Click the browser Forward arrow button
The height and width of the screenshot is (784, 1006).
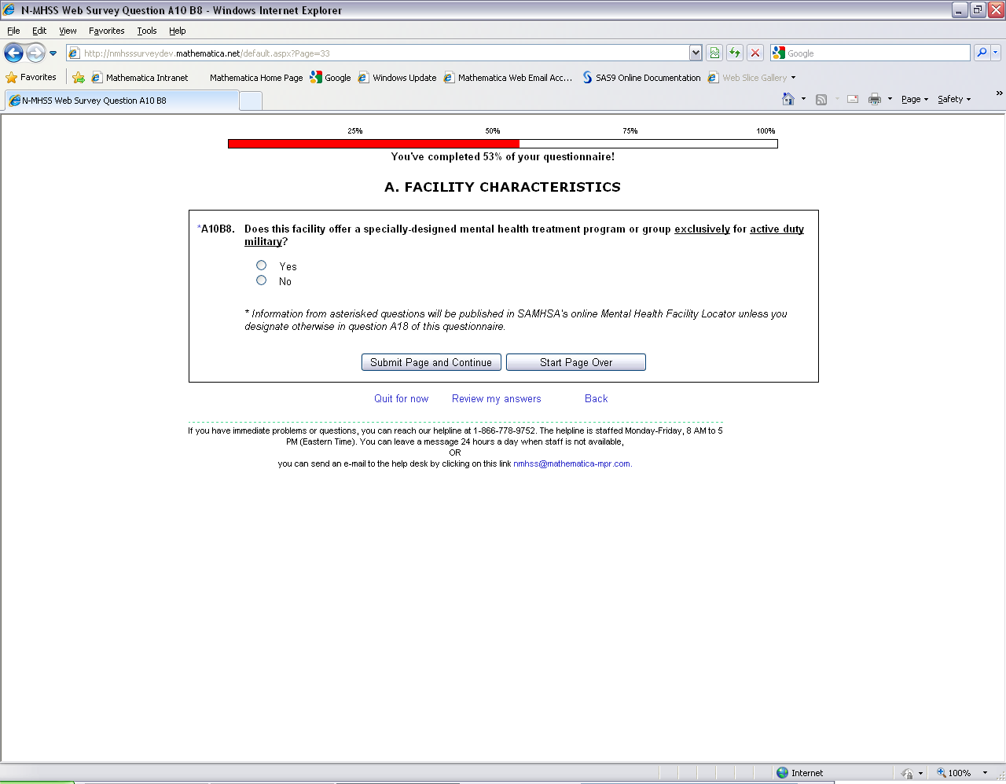[35, 53]
